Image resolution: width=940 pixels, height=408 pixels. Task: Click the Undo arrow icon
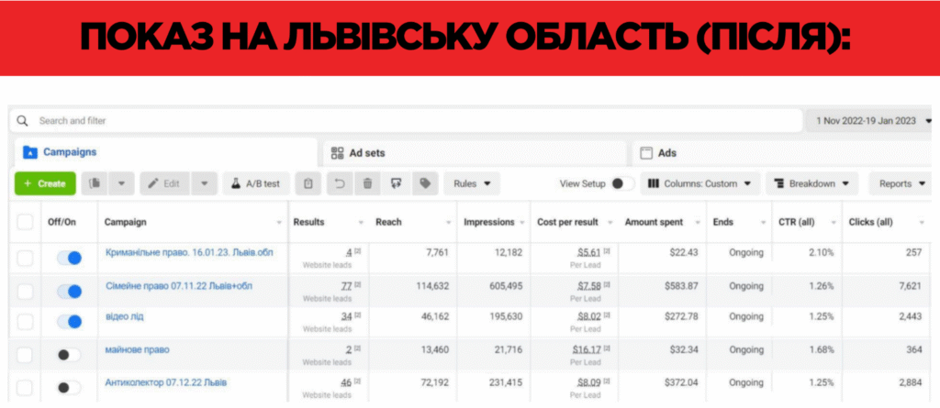click(x=340, y=184)
